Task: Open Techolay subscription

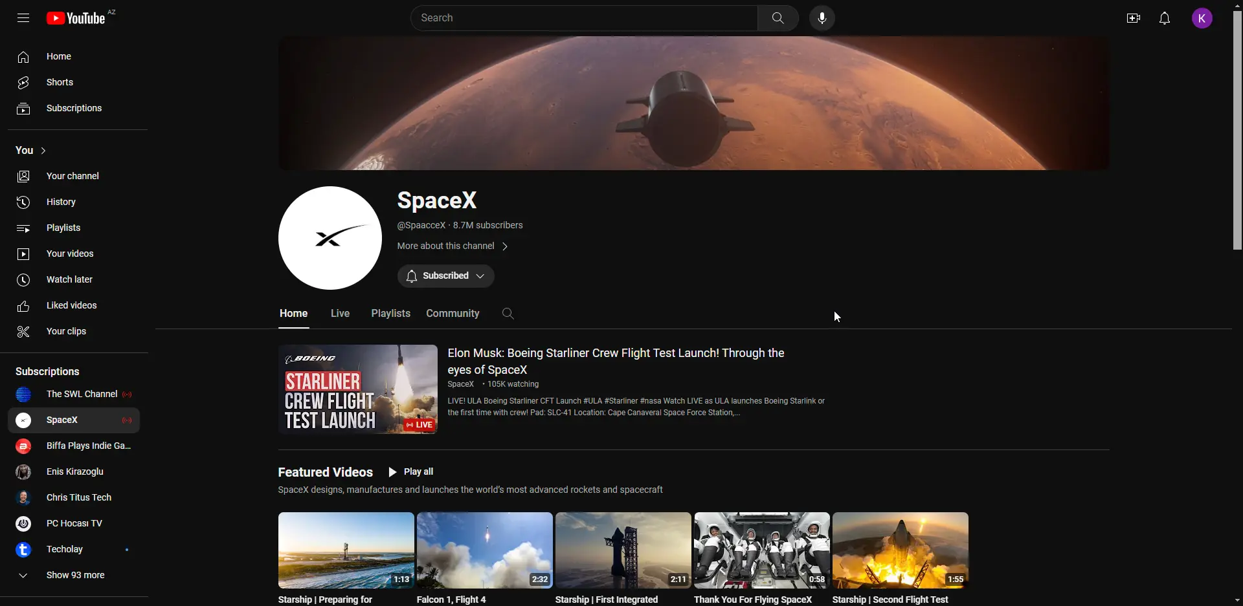Action: (74, 550)
